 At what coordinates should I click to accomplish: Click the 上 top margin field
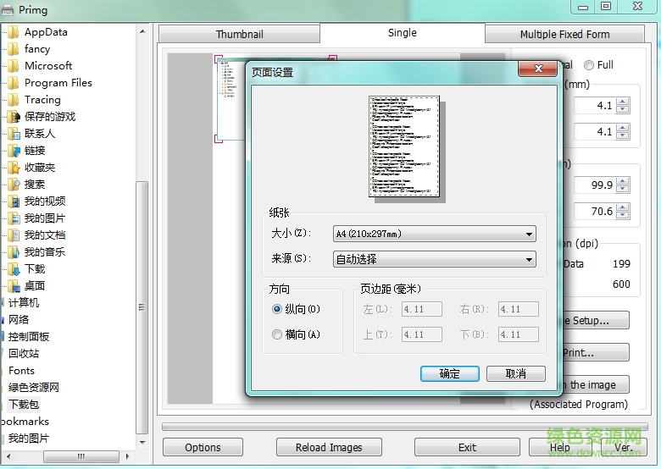[x=421, y=334]
